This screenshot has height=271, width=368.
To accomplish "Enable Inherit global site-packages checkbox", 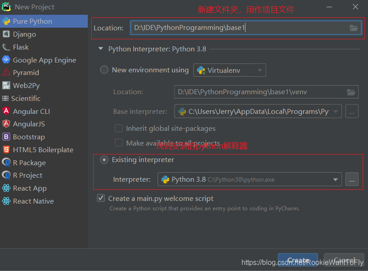I will [x=119, y=129].
